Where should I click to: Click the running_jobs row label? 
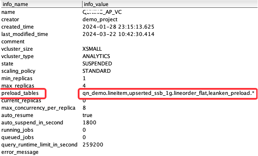17,130
